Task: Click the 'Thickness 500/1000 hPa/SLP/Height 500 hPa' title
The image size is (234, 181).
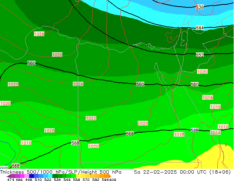Action: [x=61, y=172]
